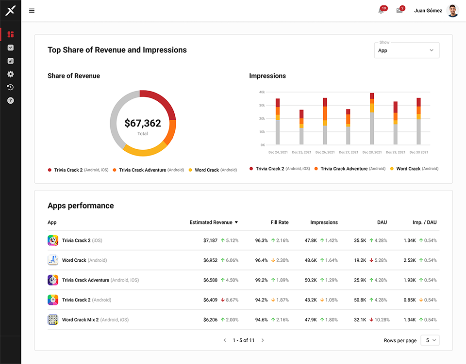
Task: Sort by Estimated Revenue column
Action: point(214,222)
